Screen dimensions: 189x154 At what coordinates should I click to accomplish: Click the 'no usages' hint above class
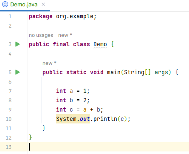pos(41,35)
